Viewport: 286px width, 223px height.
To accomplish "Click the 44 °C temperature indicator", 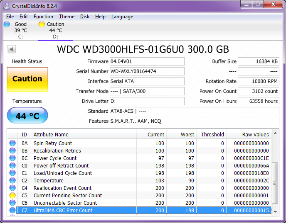I will click(27, 115).
